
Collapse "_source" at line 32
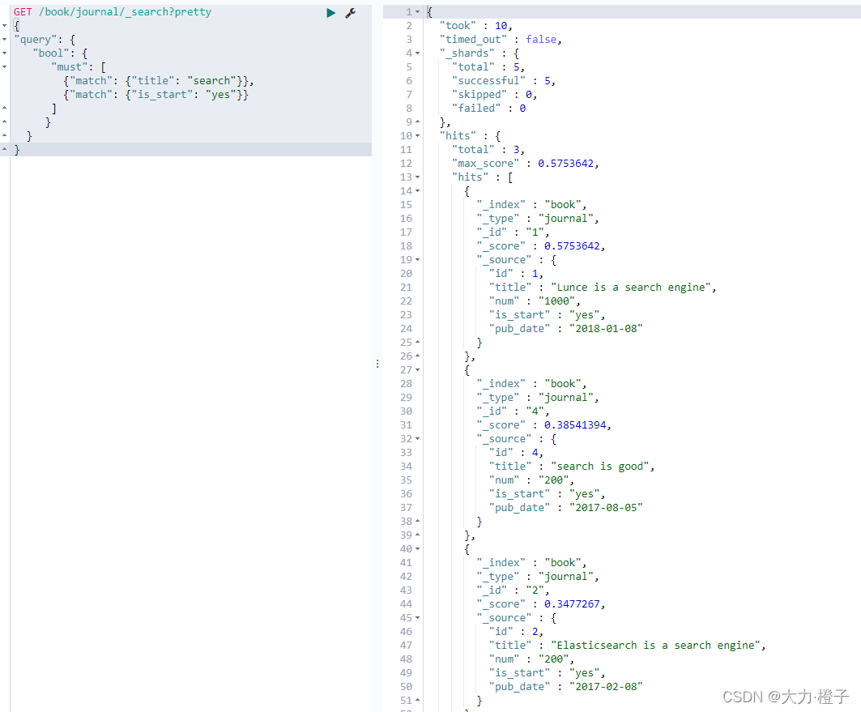click(x=418, y=438)
